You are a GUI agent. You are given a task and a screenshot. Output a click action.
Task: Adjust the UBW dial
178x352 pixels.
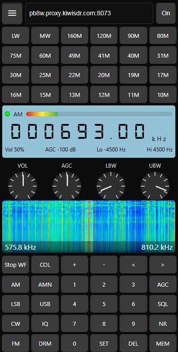[x=155, y=186]
